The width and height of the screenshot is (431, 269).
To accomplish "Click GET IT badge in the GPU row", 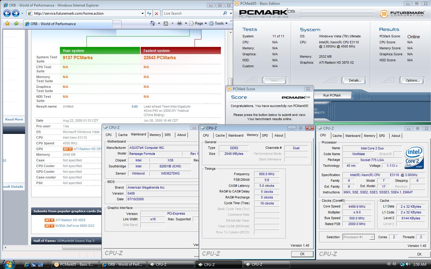I will pyautogui.click(x=68, y=149).
